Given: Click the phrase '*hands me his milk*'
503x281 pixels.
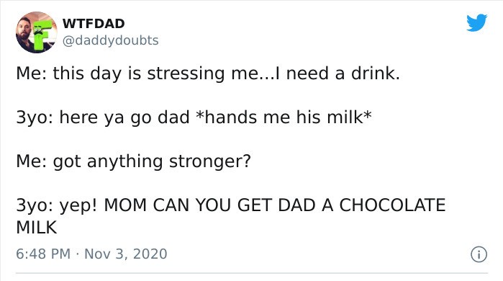Looking at the screenshot, I should click(x=284, y=117).
